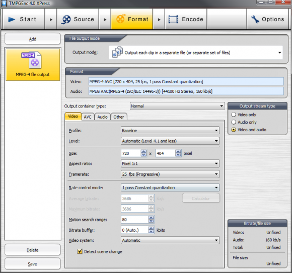This screenshot has height=273, width=292.
Task: Click the Motion search range spinner
Action: [x=151, y=220]
